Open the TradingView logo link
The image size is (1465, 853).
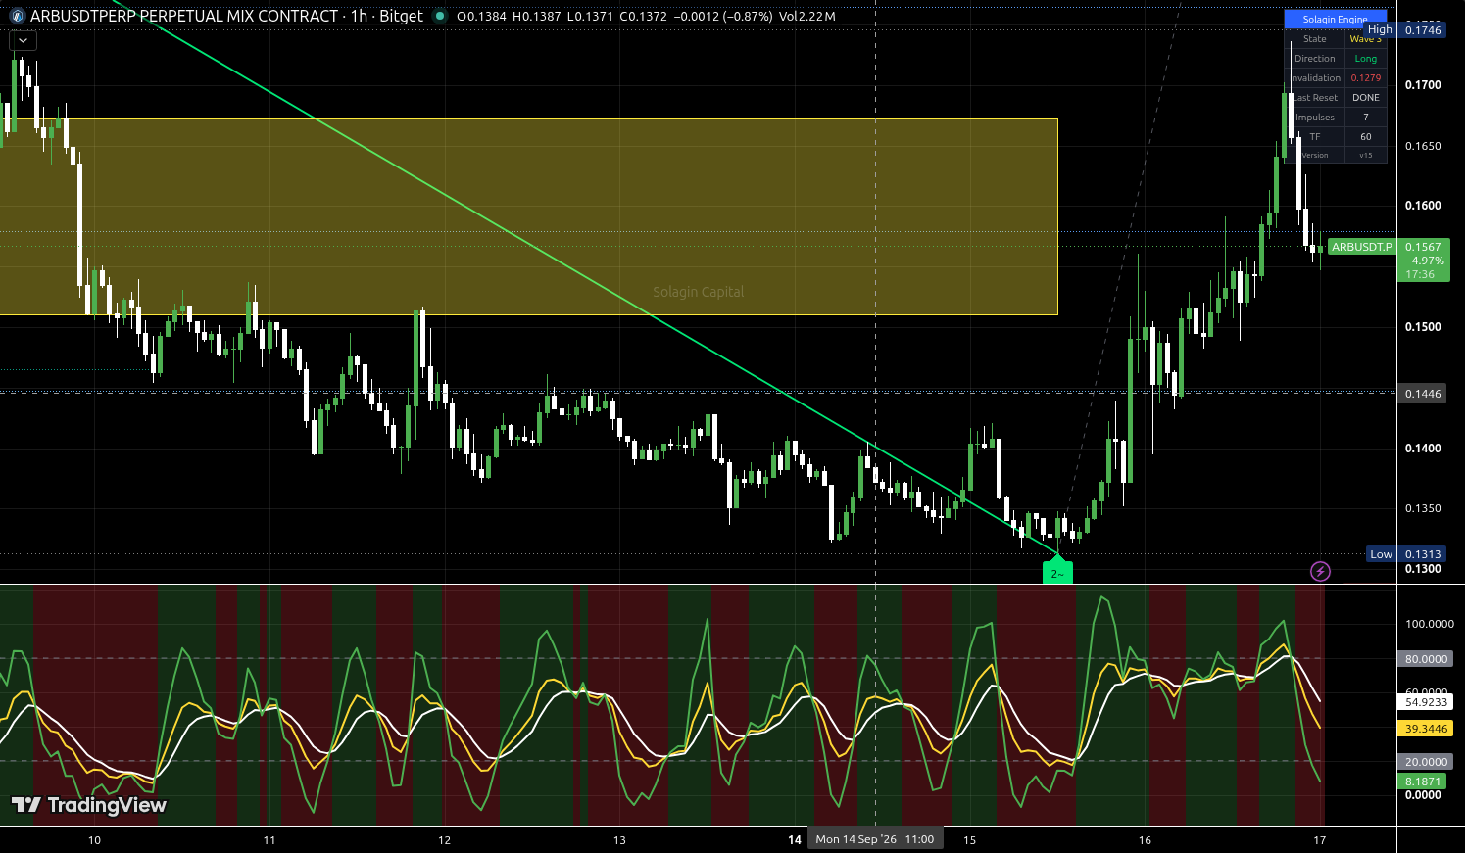tap(89, 805)
